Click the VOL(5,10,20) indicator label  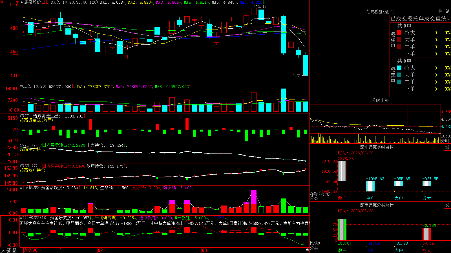click(x=33, y=86)
